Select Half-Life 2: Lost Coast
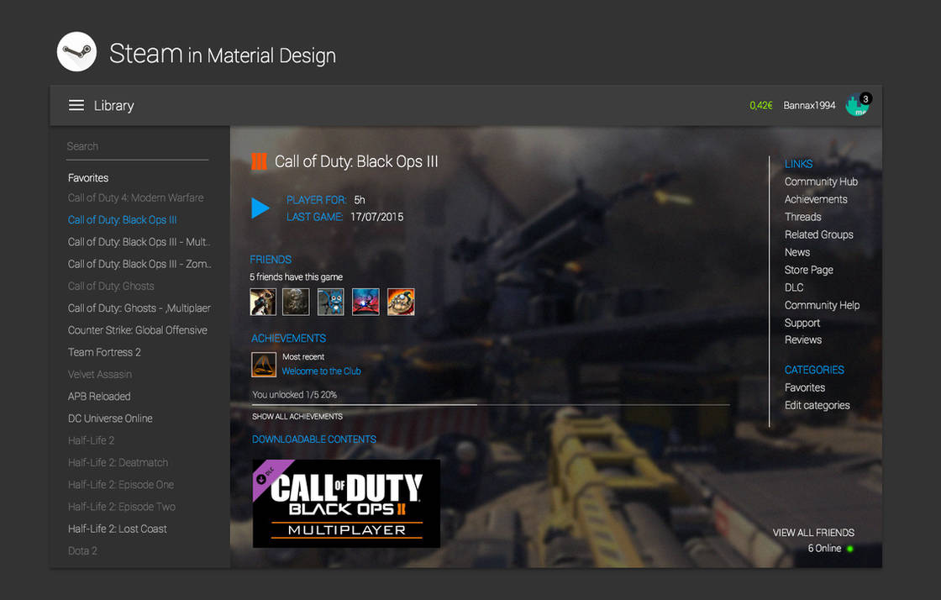The width and height of the screenshot is (941, 600). click(x=117, y=529)
